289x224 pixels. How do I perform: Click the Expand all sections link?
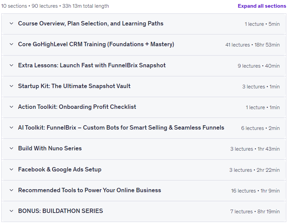point(262,6)
